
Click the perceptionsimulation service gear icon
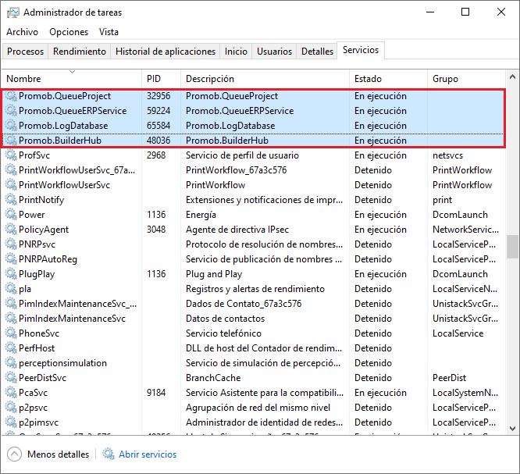[11, 363]
